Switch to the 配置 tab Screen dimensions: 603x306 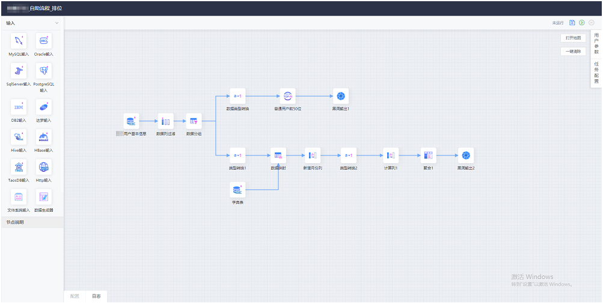click(x=75, y=296)
